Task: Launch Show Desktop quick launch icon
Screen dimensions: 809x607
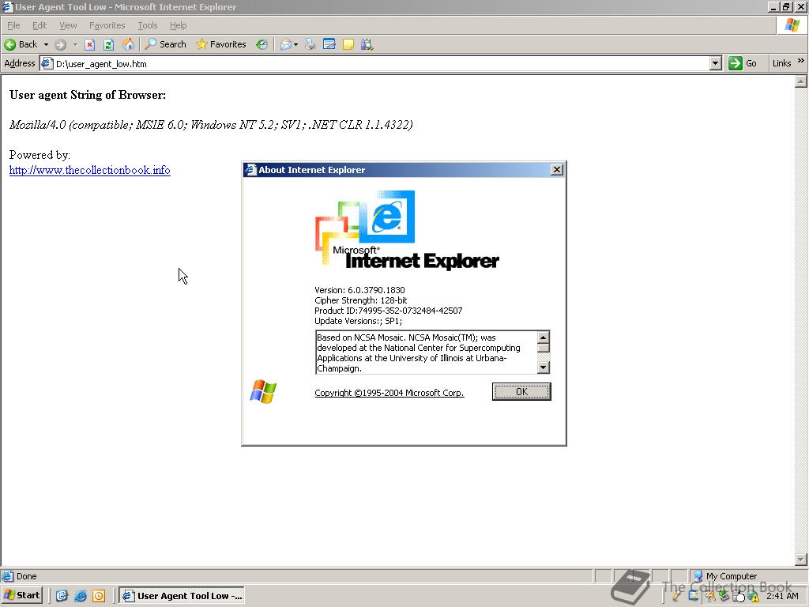Action: (62, 596)
